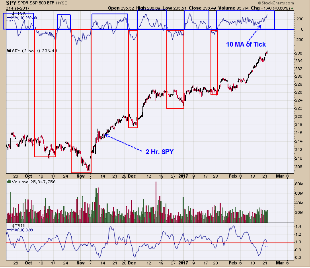Click the StockCharts.com watermark link
Viewport: 310px width, 268px height.
276,3
